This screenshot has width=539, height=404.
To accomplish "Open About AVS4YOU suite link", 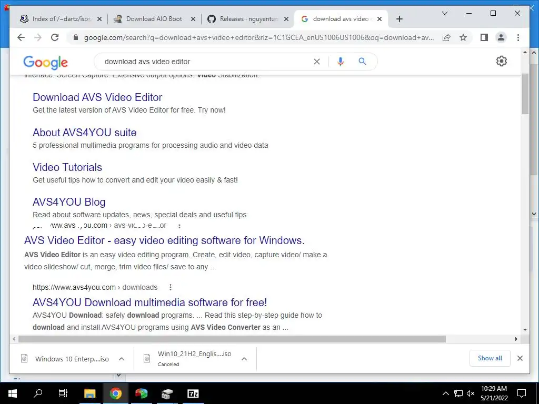I will click(x=85, y=132).
